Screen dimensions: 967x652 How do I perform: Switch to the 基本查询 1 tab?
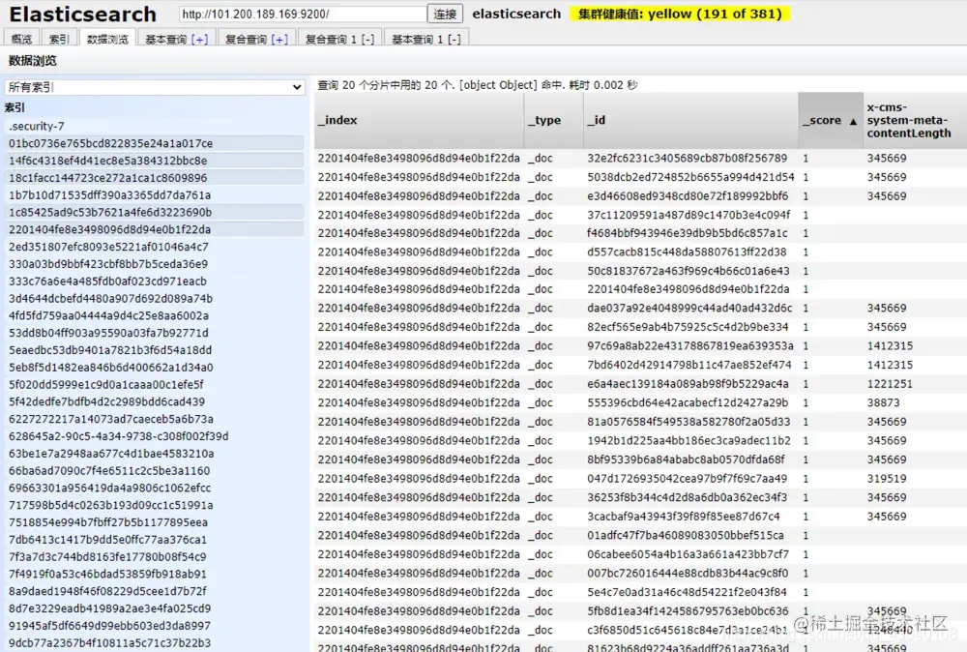tap(418, 40)
